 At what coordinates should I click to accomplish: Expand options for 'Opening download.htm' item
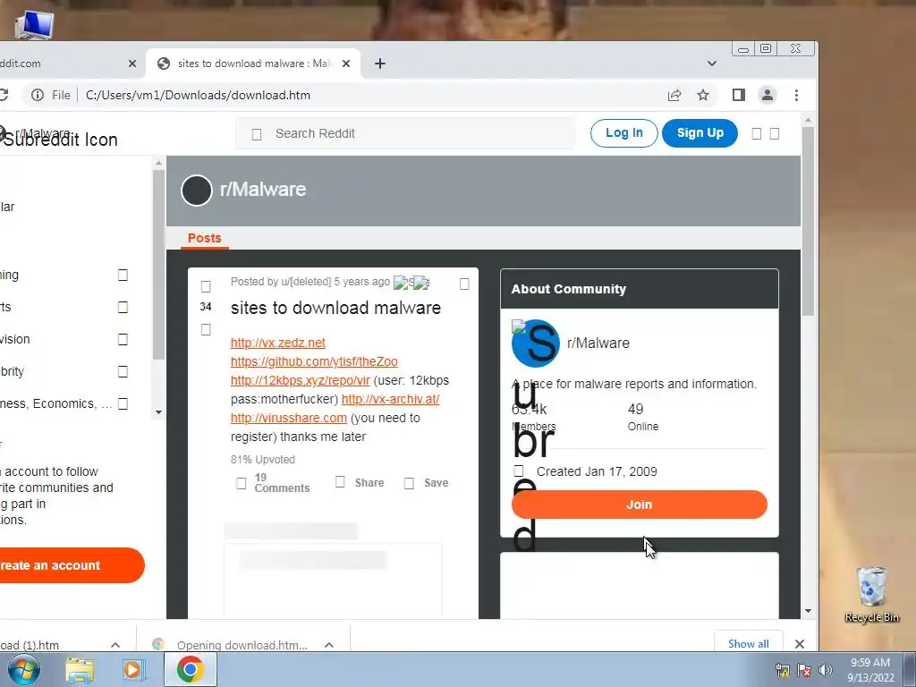tap(329, 645)
